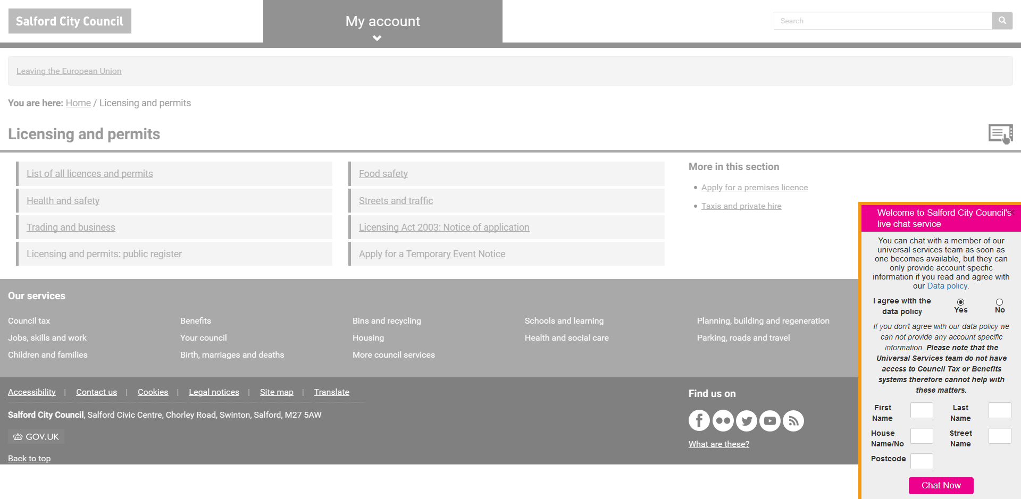The image size is (1021, 499).
Task: Open Translate footer link
Action: pos(332,392)
